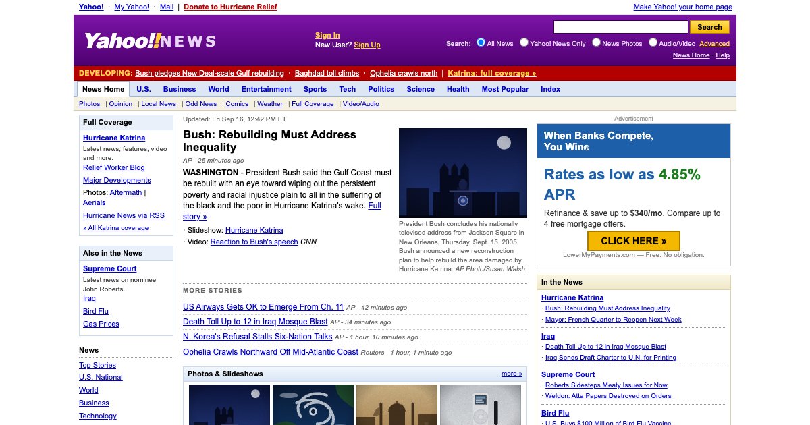Open Hurricane Katrina slideshow link
The image size is (810, 425).
(254, 230)
